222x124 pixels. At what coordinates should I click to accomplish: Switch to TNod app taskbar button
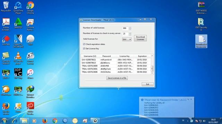(x=95, y=121)
